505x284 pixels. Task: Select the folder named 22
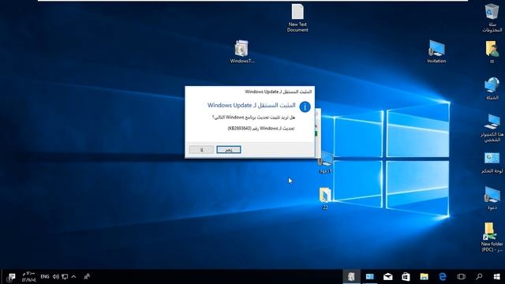tap(325, 199)
